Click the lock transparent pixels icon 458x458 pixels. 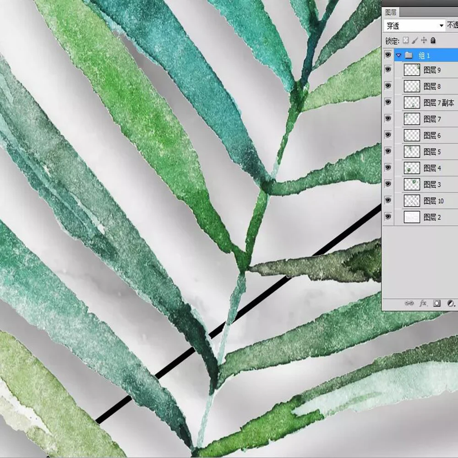point(405,40)
